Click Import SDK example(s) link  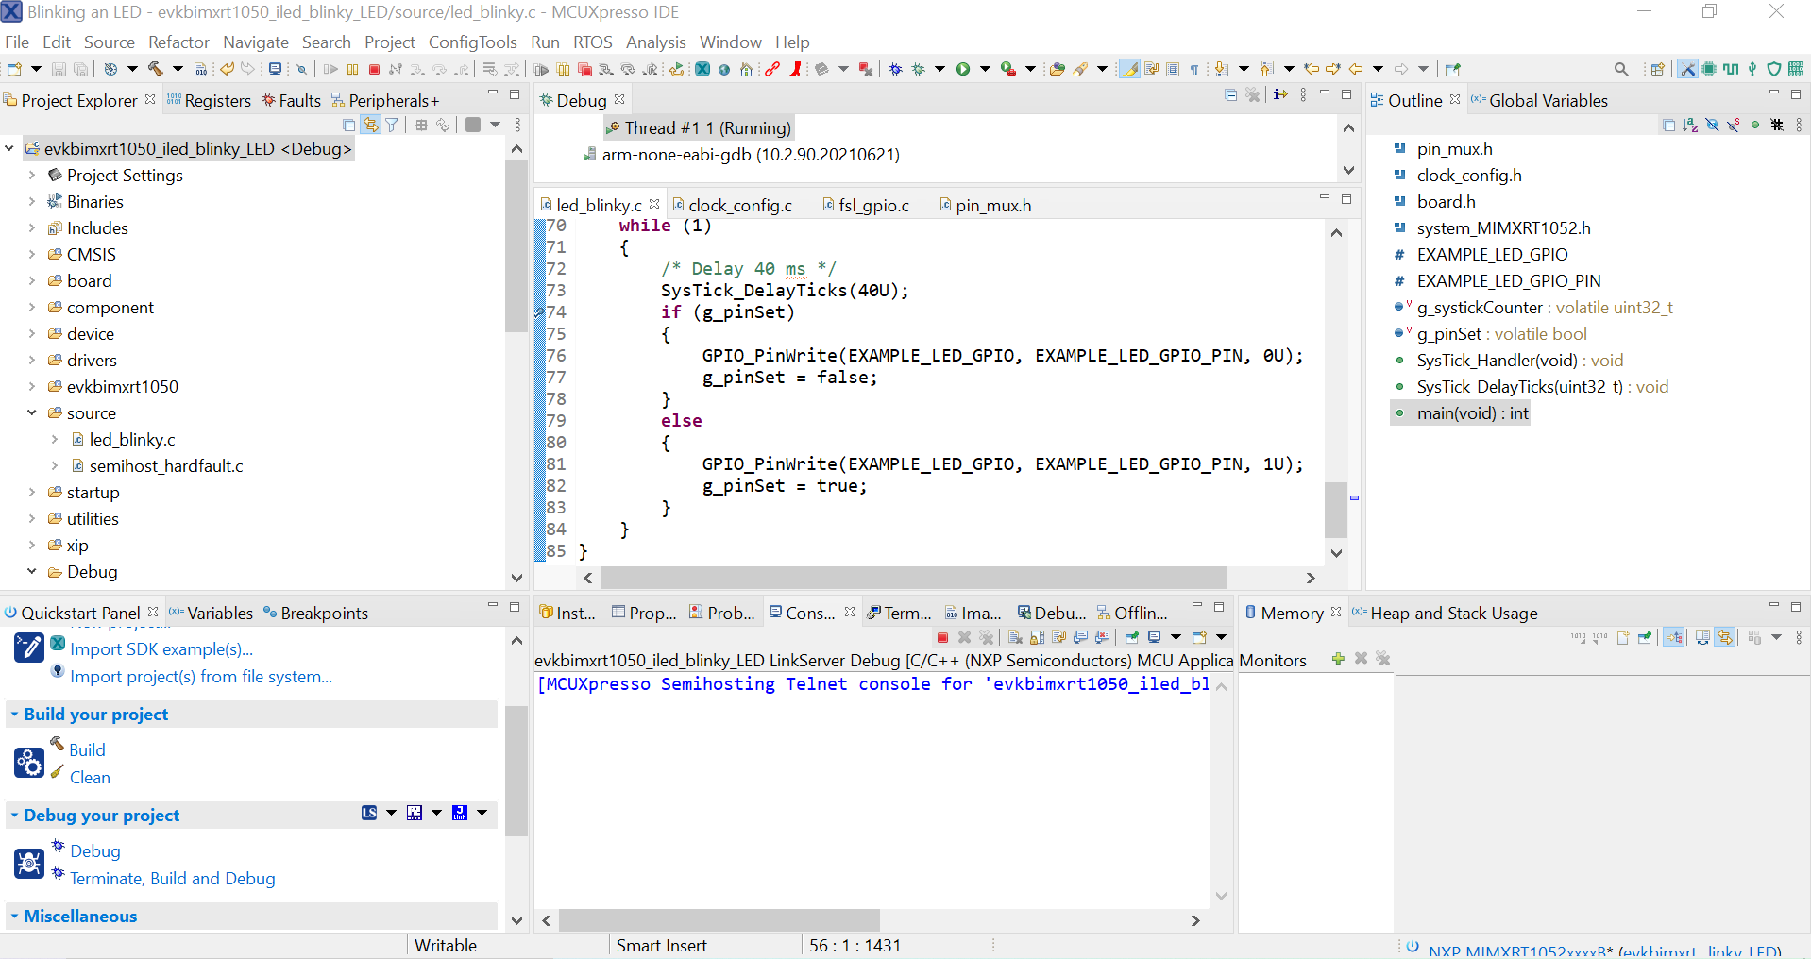click(161, 649)
